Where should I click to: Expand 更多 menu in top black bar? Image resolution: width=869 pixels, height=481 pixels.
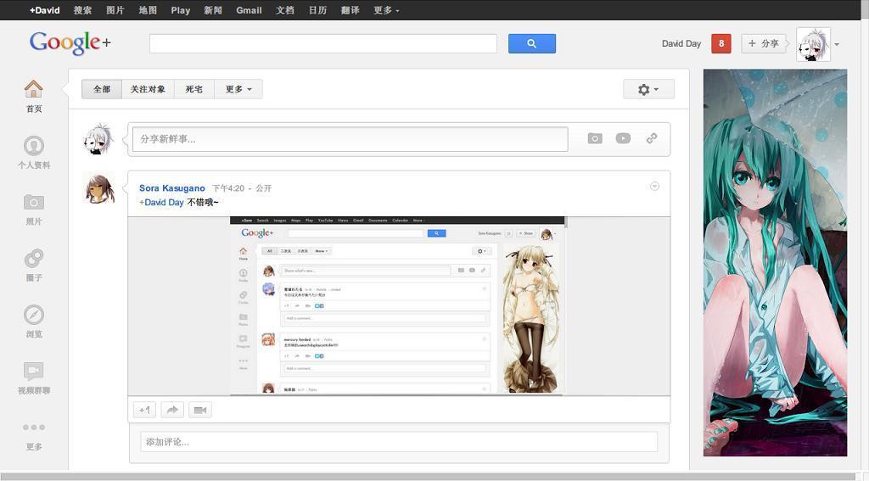click(x=386, y=10)
